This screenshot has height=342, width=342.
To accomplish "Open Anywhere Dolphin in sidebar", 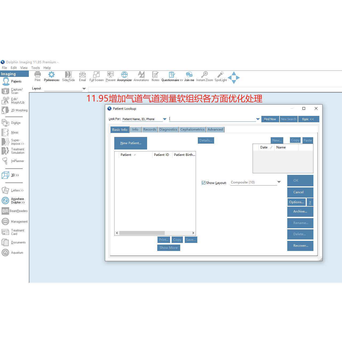I will pos(13,201).
